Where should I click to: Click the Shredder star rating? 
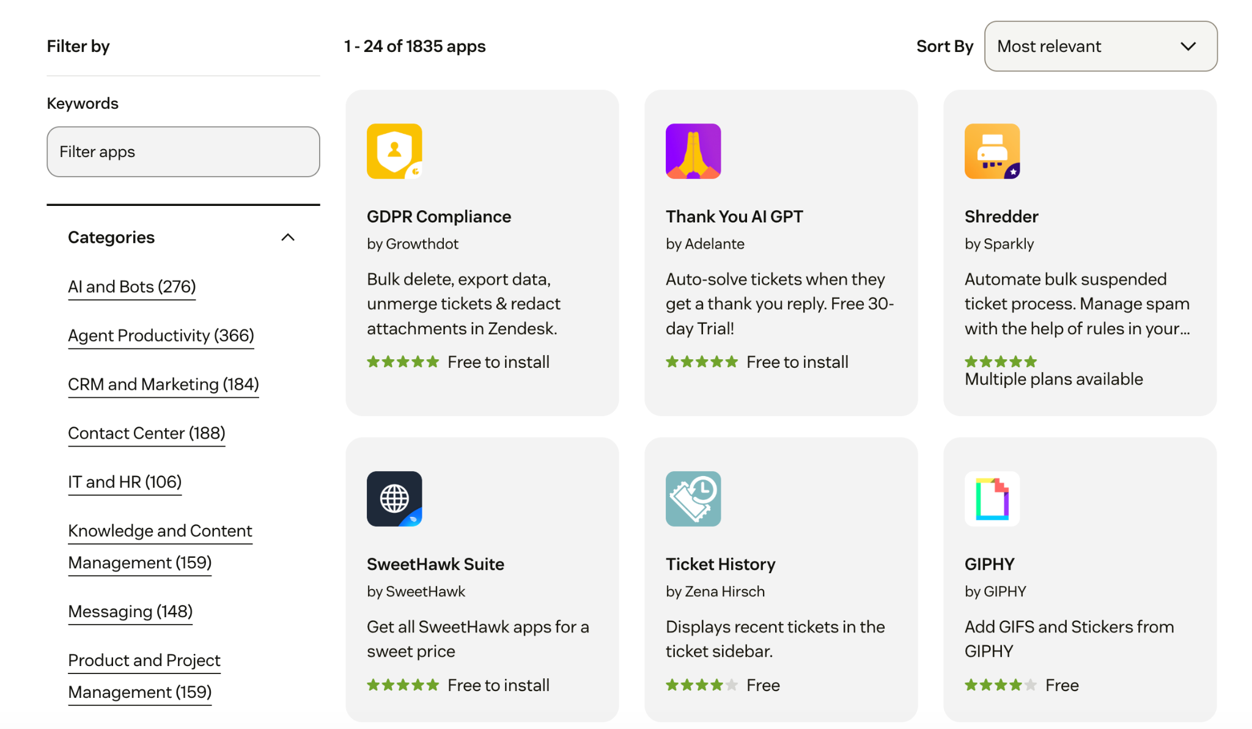coord(1001,361)
